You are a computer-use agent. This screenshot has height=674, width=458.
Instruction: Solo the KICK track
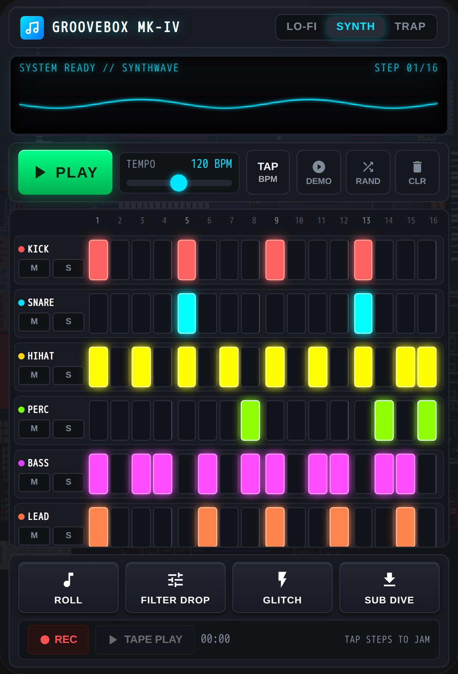coord(68,268)
